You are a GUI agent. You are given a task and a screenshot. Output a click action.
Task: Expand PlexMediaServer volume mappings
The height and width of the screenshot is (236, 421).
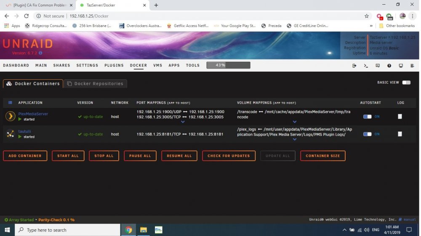(296, 122)
